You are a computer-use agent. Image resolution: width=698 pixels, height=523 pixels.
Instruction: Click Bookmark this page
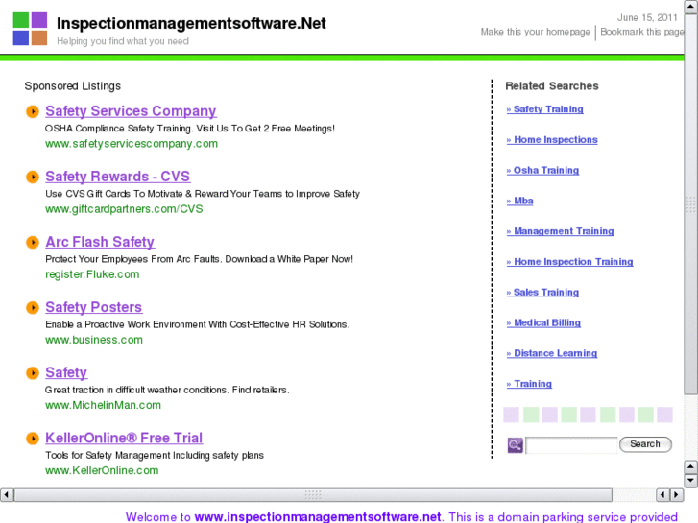pyautogui.click(x=642, y=32)
